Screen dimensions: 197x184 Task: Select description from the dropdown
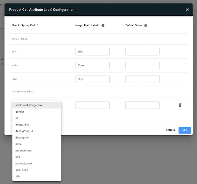37,138
